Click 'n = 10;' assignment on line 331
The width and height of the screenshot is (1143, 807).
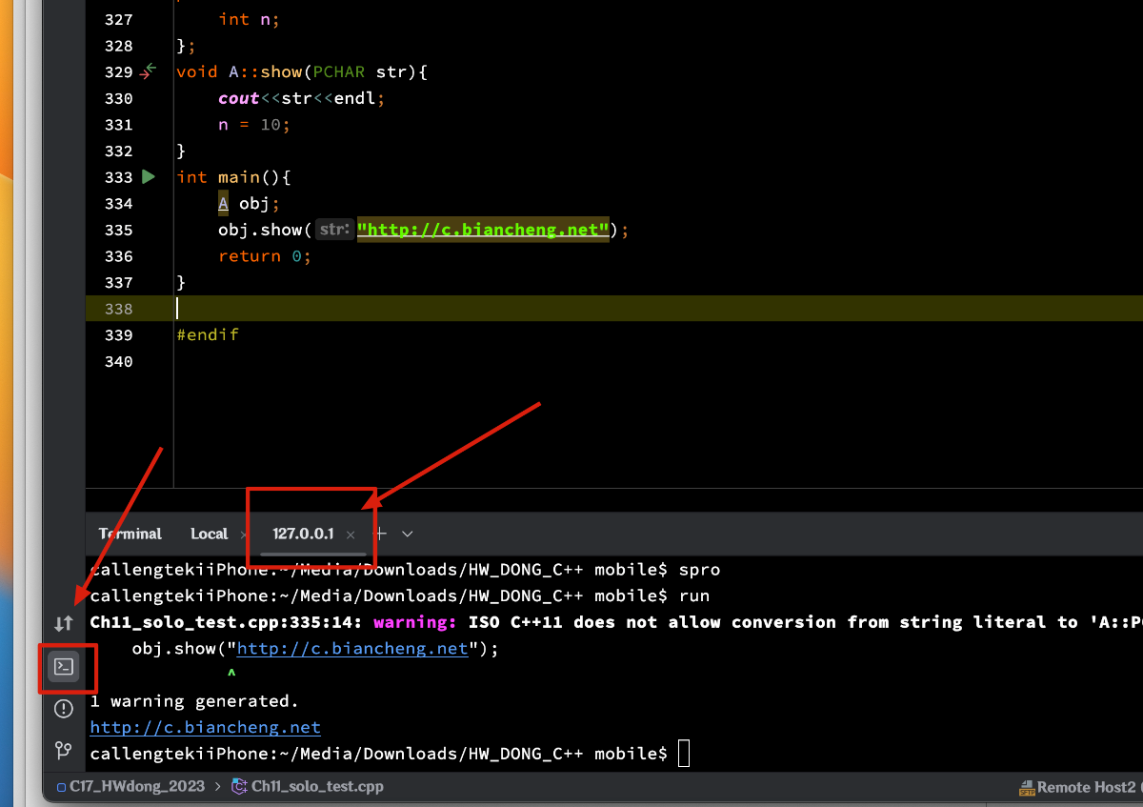[x=254, y=125]
